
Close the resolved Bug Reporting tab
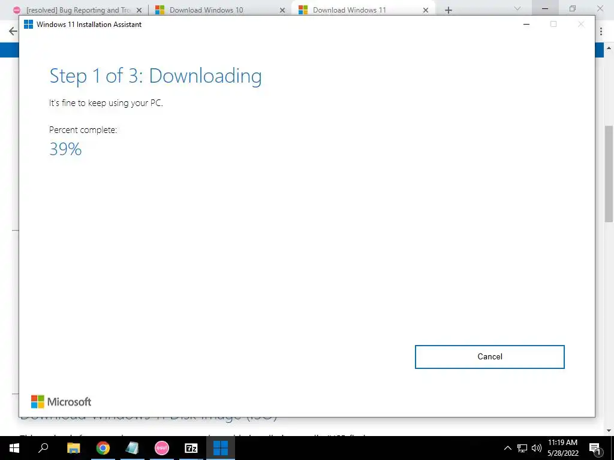[139, 10]
